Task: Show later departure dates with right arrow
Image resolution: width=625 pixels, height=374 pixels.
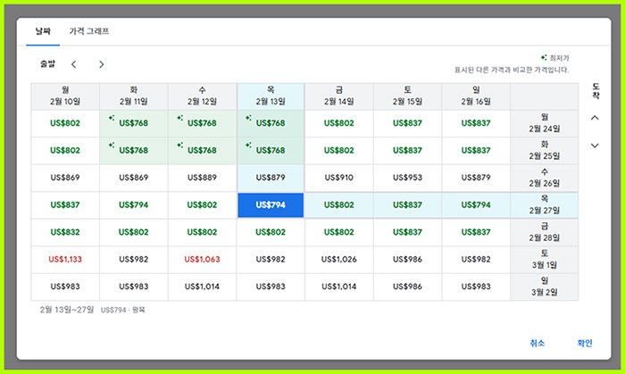Action: [101, 64]
